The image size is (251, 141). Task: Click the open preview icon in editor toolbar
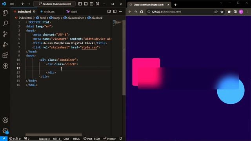109,11
